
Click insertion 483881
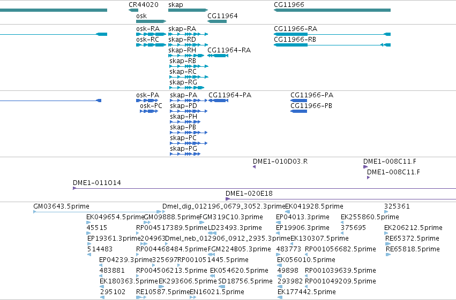pos(101,276)
